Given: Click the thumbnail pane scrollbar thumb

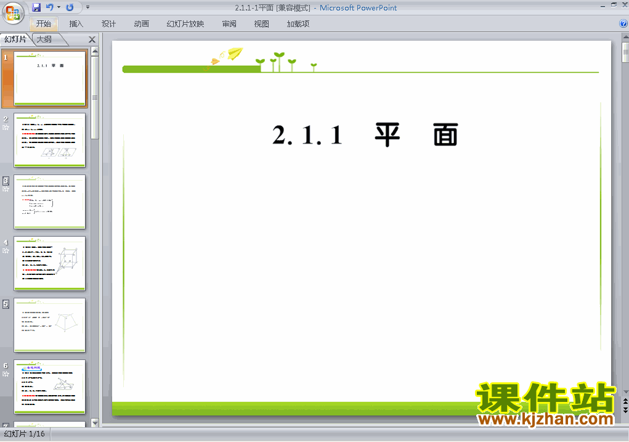Looking at the screenshot, I should click(95, 97).
